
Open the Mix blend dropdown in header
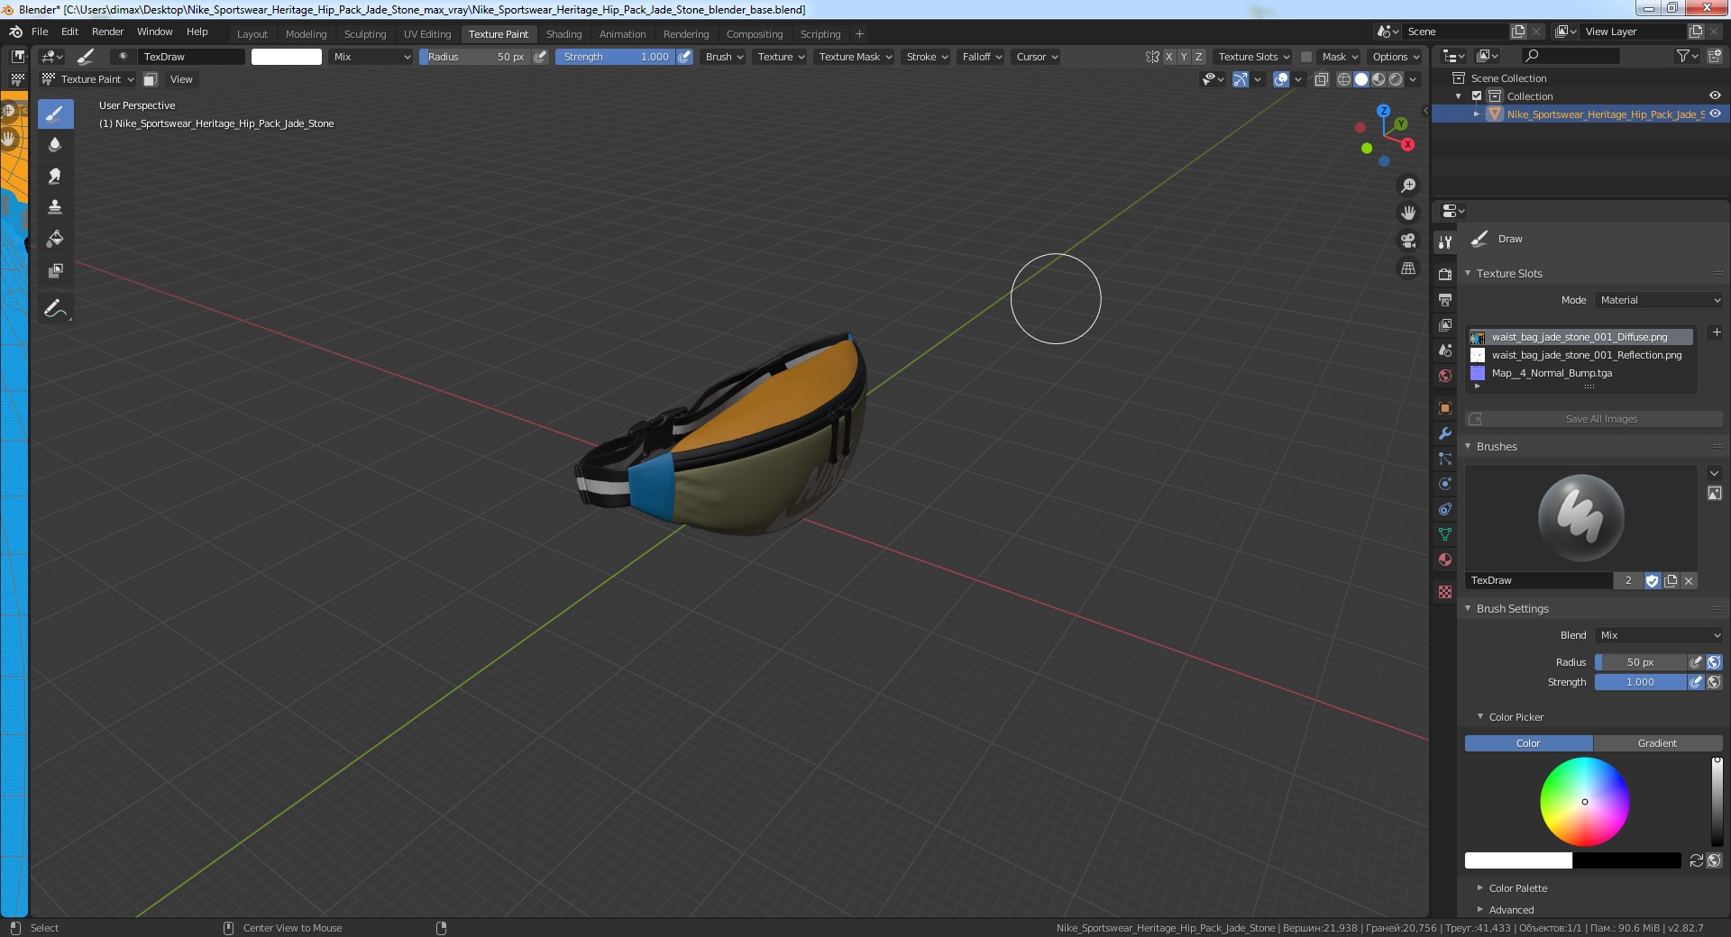[371, 57]
